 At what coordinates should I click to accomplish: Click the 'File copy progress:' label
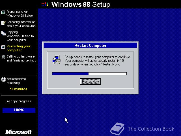(18, 101)
